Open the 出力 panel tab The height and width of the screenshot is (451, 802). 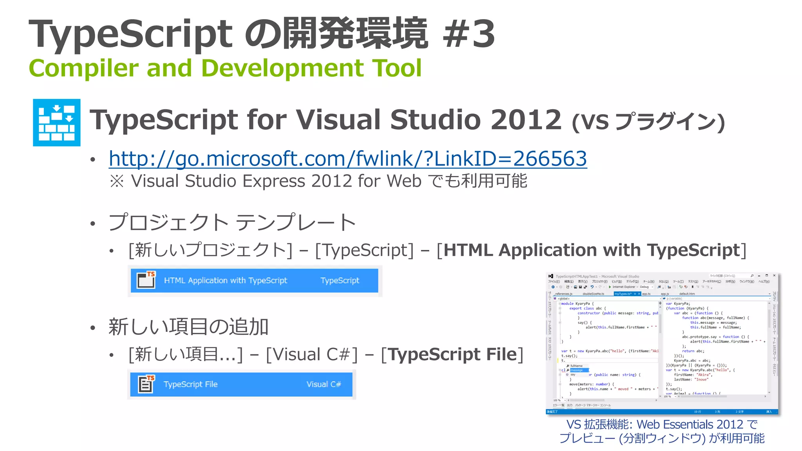(x=570, y=405)
